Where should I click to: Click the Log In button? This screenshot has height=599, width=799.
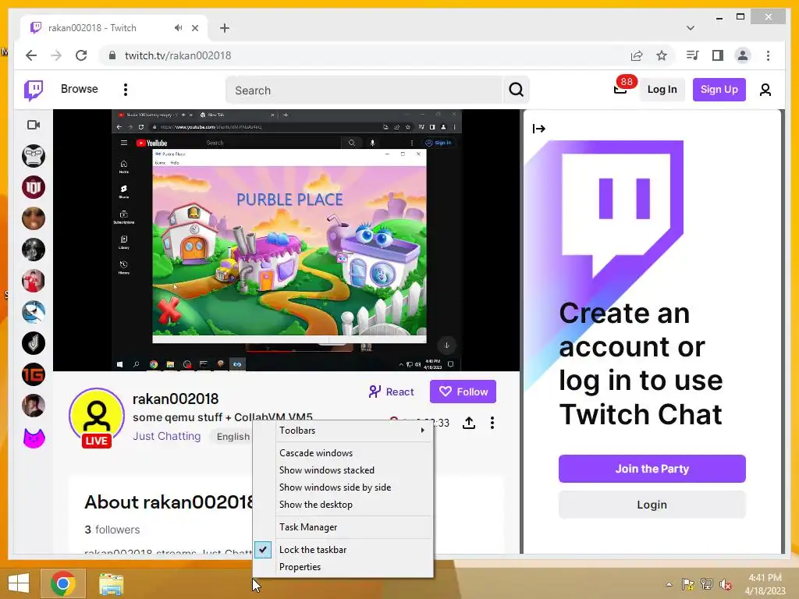pos(662,90)
